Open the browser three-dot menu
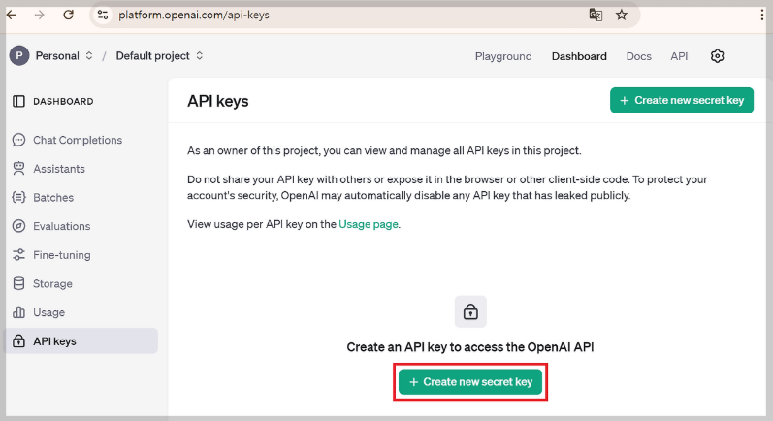Viewport: 773px width, 421px height. pyautogui.click(x=762, y=15)
